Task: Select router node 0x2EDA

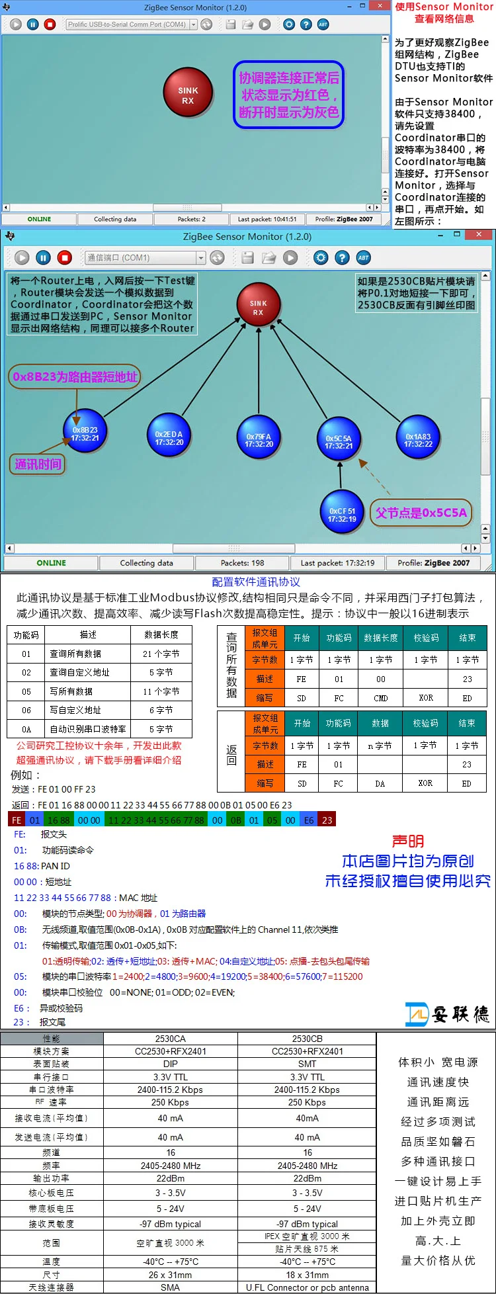Action: pos(169,436)
